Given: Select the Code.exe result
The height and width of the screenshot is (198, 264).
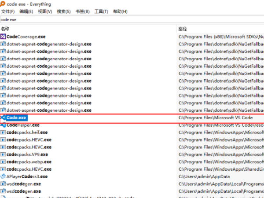Looking at the screenshot, I should click(x=16, y=117).
